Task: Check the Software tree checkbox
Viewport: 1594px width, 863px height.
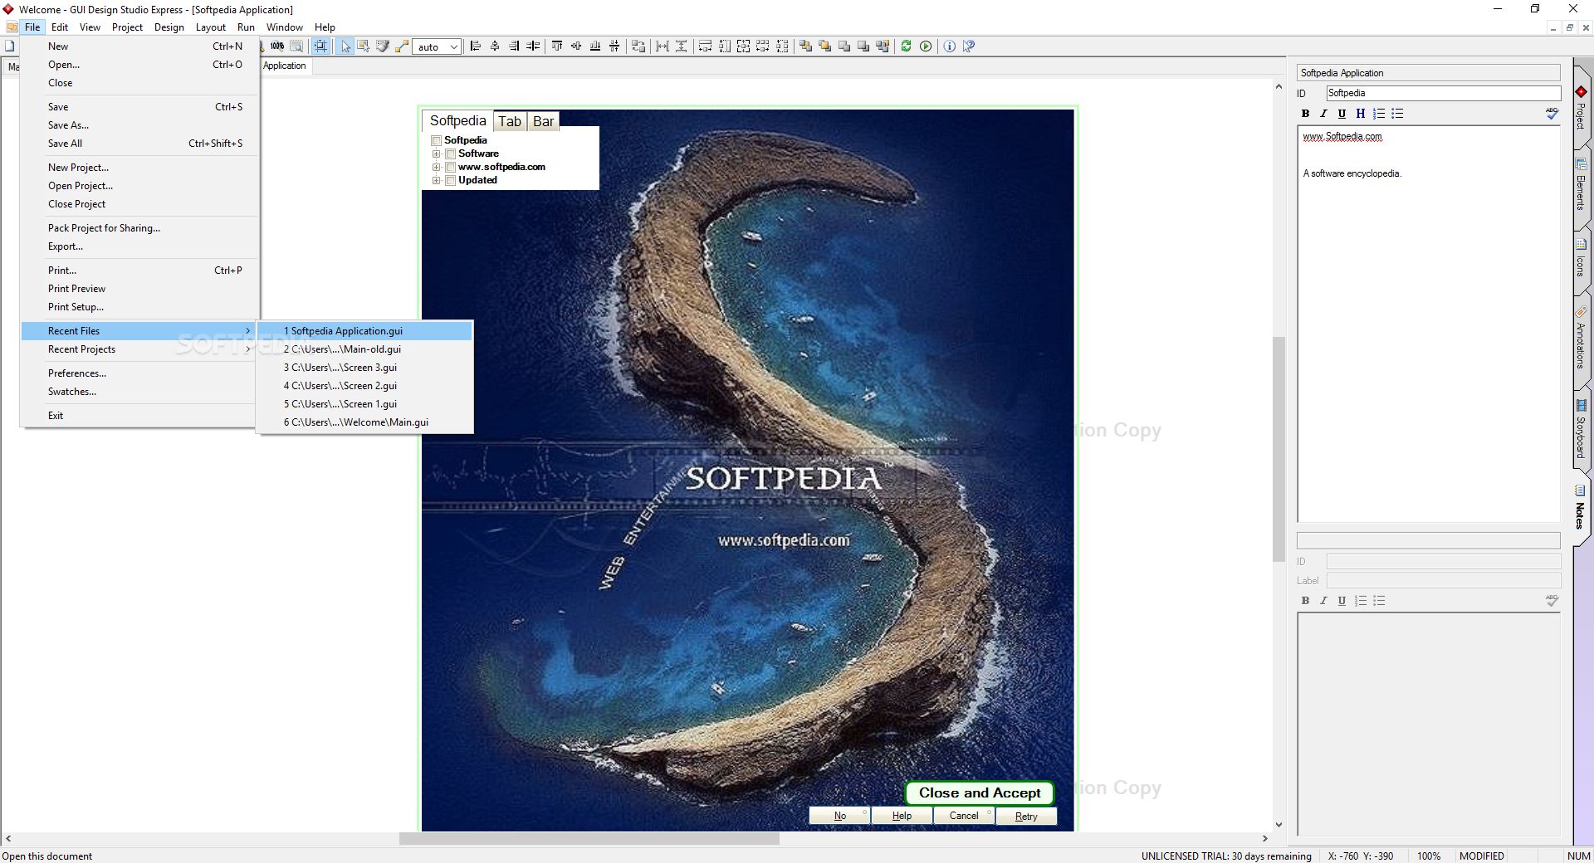Action: [450, 154]
